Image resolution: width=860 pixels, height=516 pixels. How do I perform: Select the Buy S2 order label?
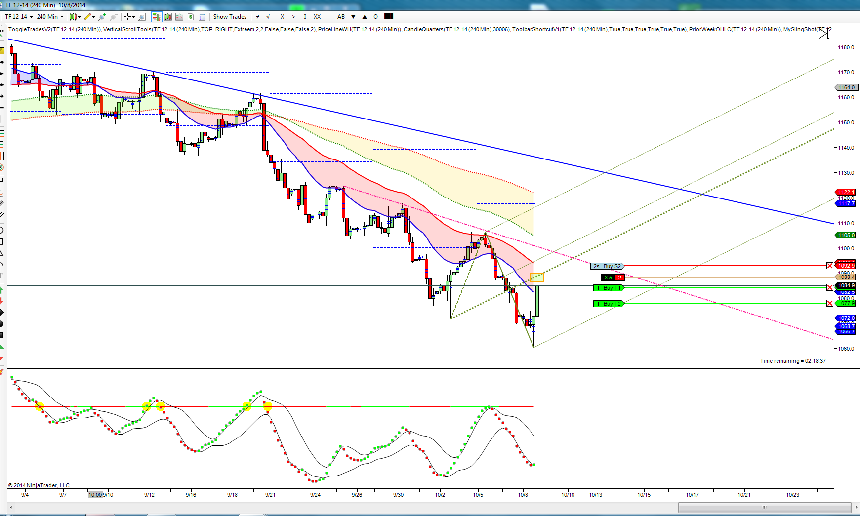point(608,266)
